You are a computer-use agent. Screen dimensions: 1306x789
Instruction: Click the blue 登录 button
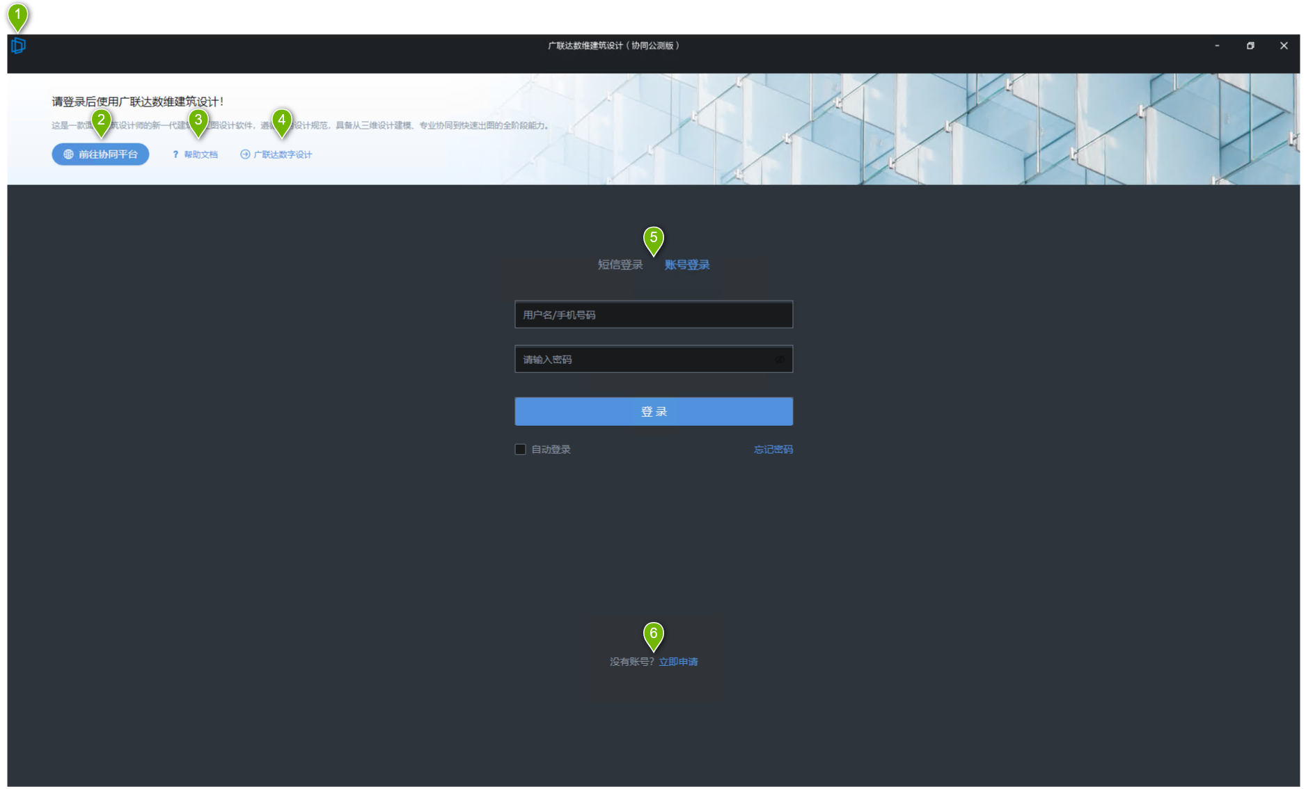[x=654, y=411]
